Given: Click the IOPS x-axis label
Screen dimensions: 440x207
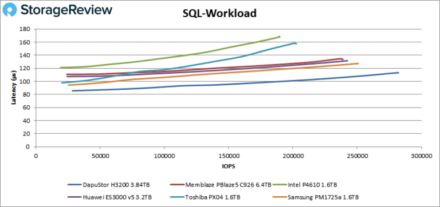Looking at the screenshot, I should pos(229,166).
